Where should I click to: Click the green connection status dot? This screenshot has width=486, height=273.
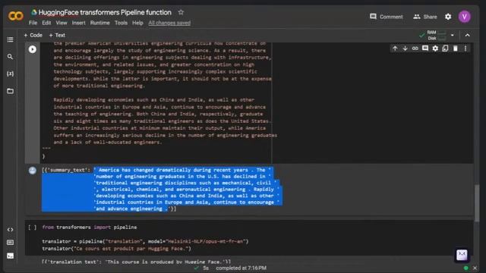[465, 268]
